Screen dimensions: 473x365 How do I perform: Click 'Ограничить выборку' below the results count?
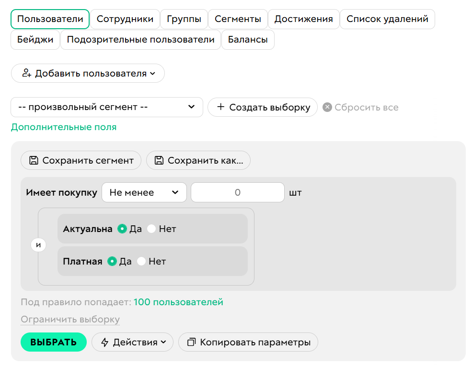[70, 319]
